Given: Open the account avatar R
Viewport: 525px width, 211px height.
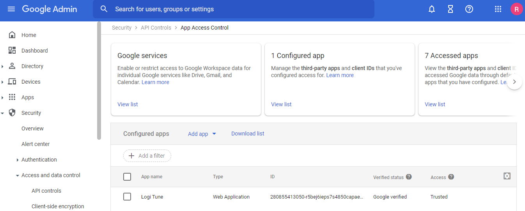Looking at the screenshot, I should tap(516, 9).
